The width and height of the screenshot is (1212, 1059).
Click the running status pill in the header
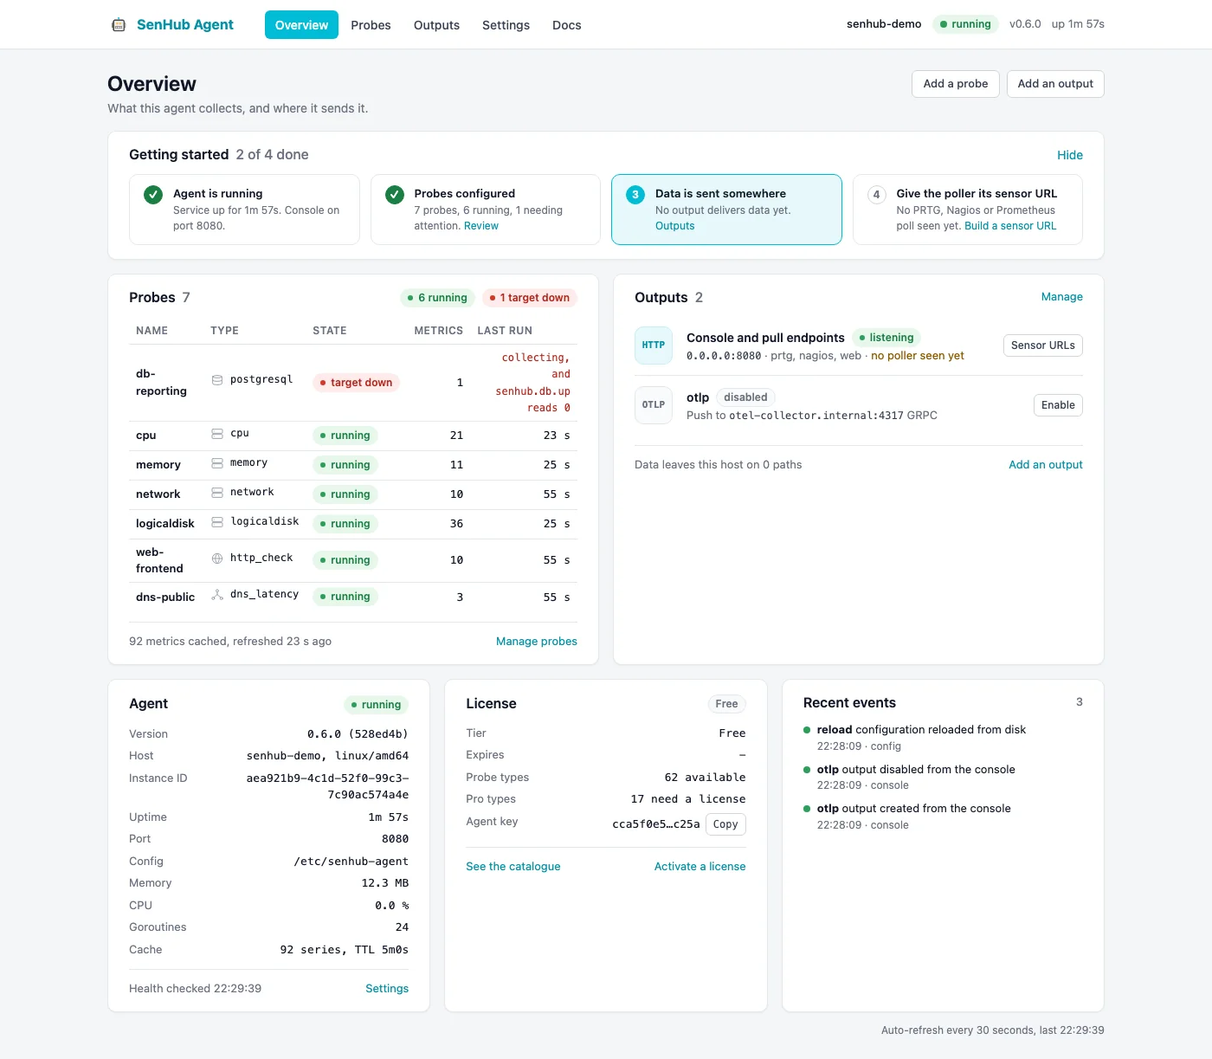click(965, 24)
